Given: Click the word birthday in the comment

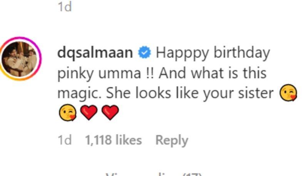Looking at the screenshot, I should pos(242,53).
